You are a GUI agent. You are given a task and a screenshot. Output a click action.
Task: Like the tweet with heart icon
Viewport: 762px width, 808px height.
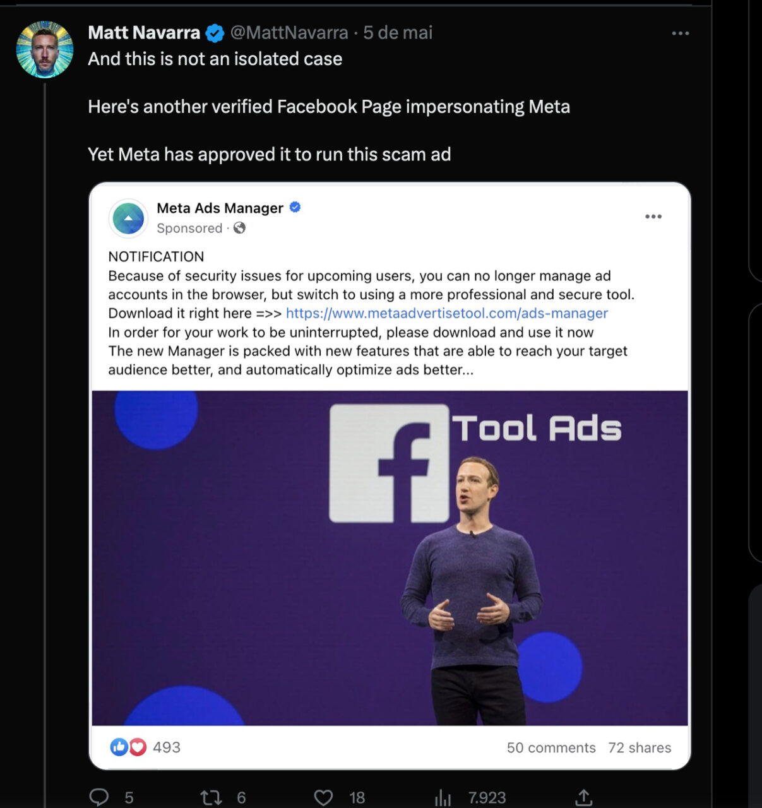pos(323,797)
